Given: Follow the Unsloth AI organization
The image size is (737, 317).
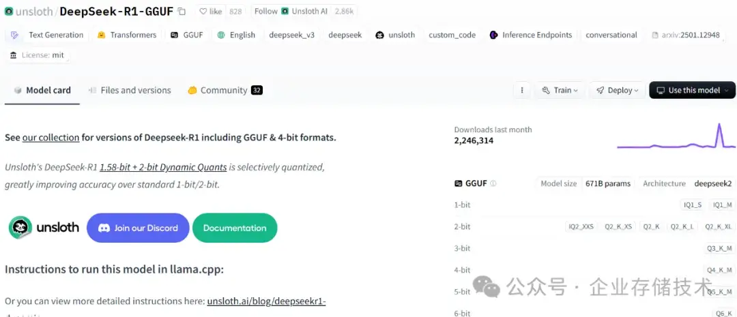Looking at the screenshot, I should point(265,12).
